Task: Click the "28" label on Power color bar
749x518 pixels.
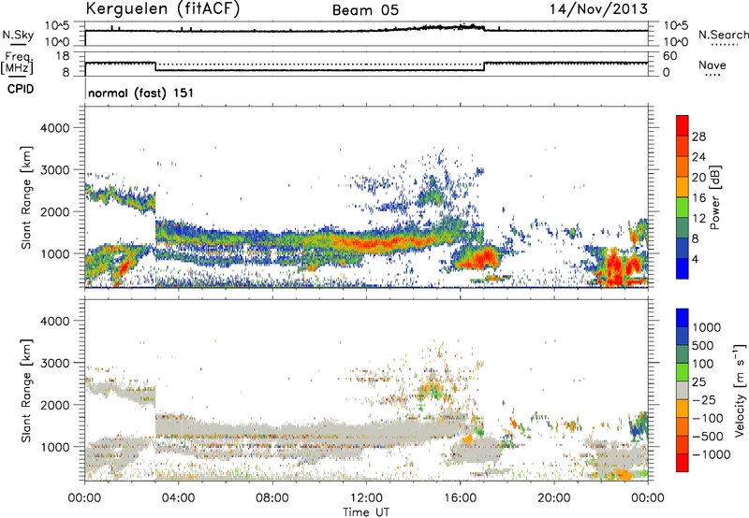Action: [x=698, y=137]
